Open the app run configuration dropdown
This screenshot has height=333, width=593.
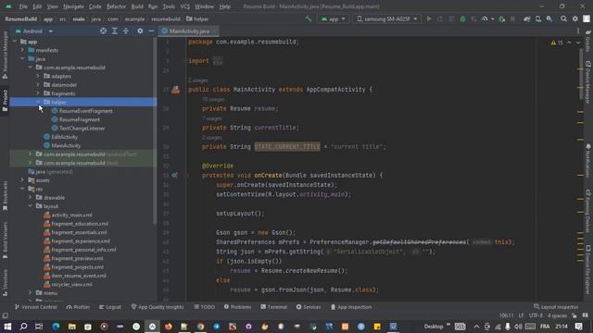point(334,18)
